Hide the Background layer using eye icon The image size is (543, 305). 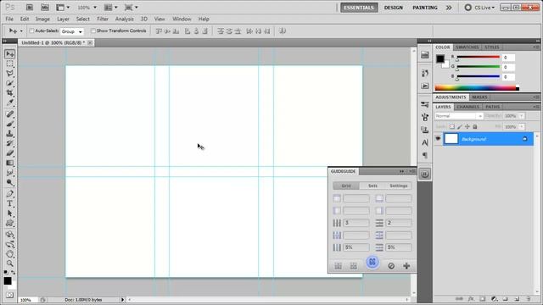click(438, 139)
